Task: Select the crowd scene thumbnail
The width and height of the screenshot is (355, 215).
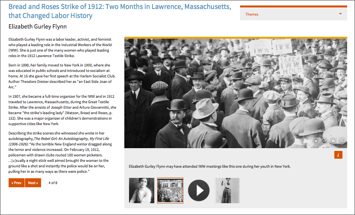Action: point(170,190)
